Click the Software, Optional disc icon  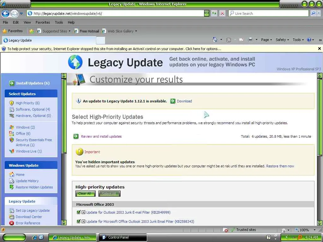pos(12,109)
